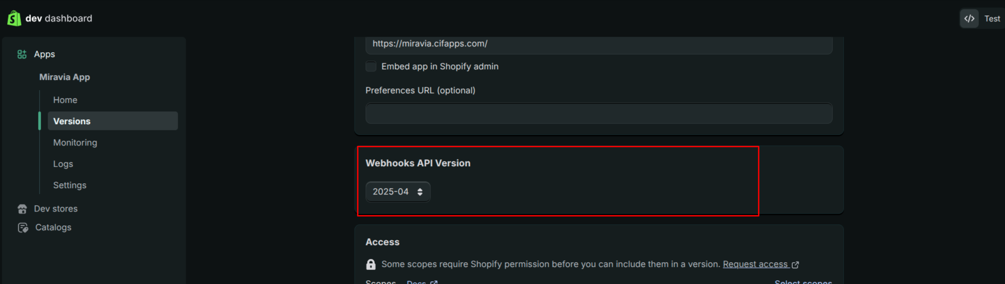Open the Scopes Docs link
The width and height of the screenshot is (1005, 284).
[416, 282]
